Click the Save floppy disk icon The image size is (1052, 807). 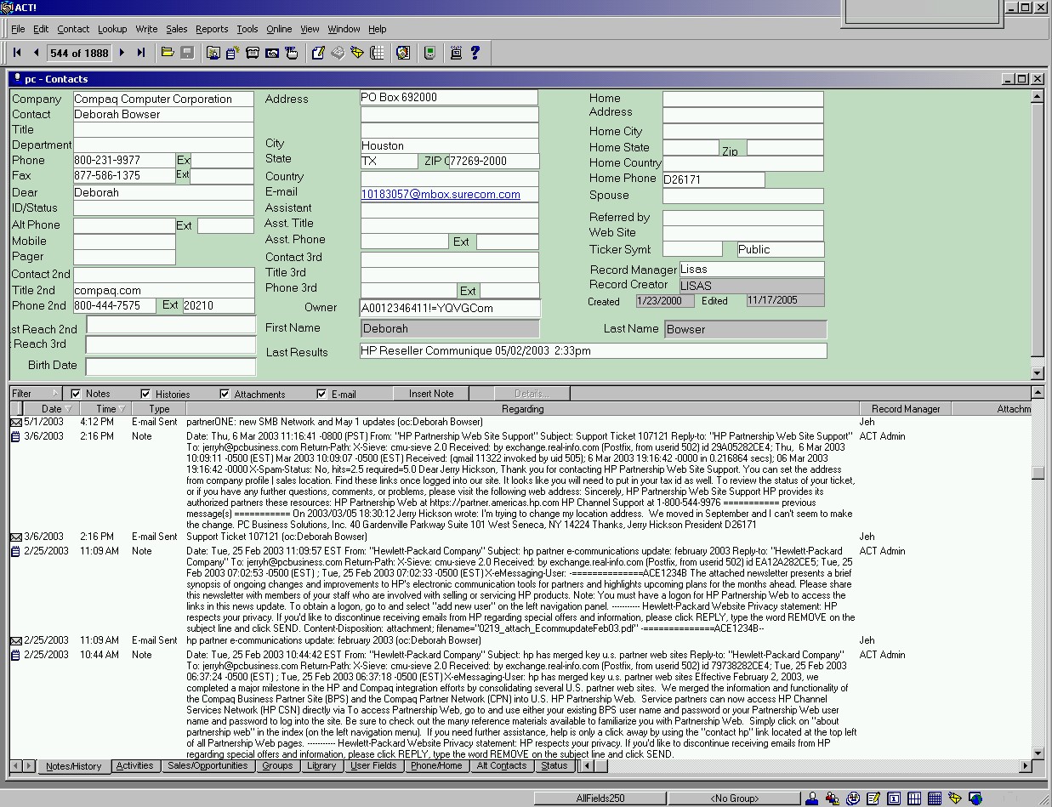click(x=187, y=53)
